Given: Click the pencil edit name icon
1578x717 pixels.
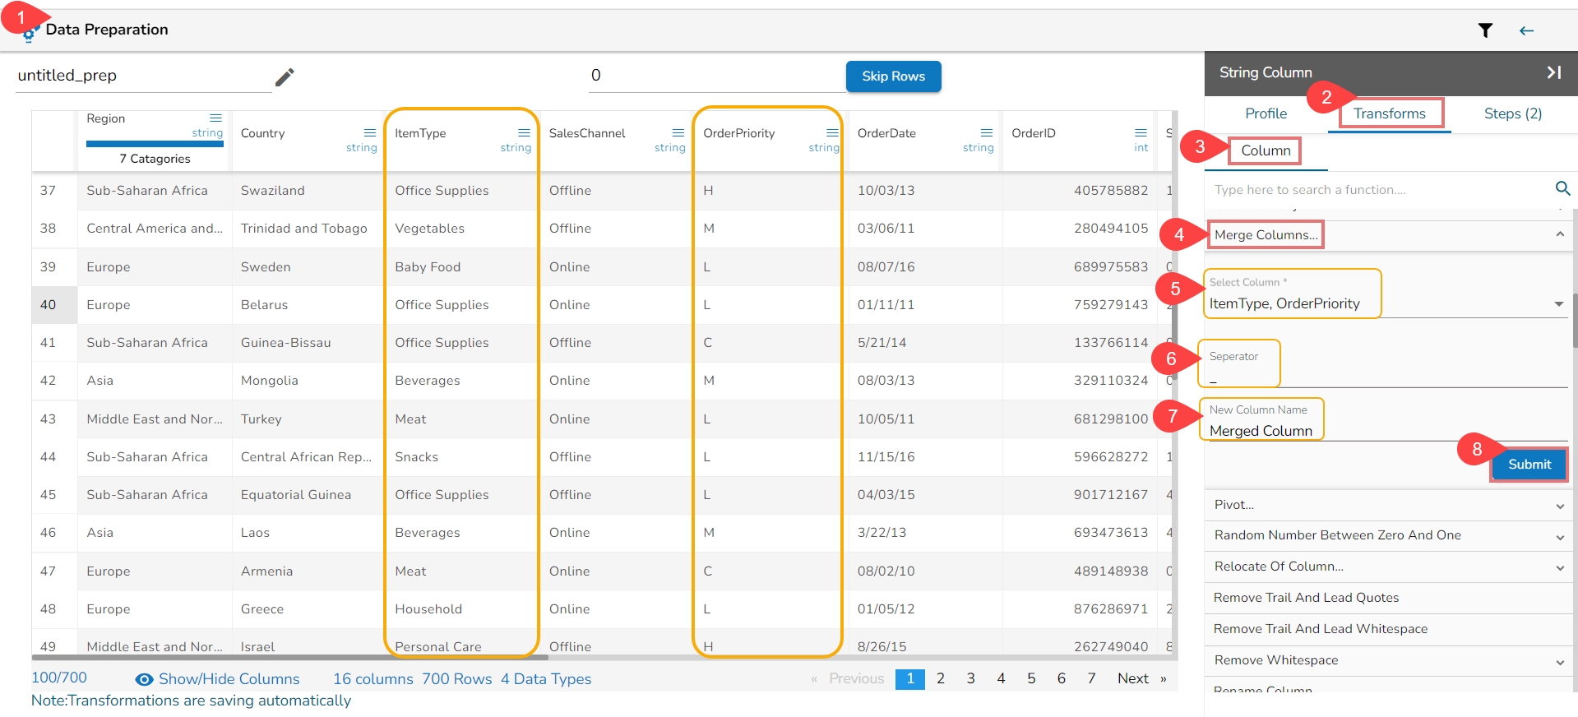Looking at the screenshot, I should tap(285, 76).
